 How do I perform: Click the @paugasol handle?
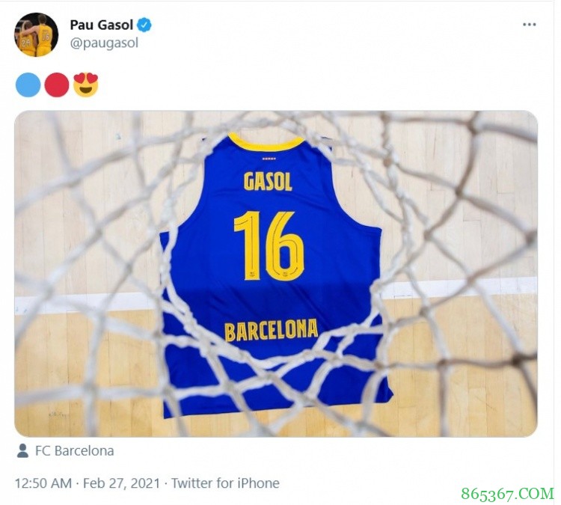pyautogui.click(x=104, y=43)
